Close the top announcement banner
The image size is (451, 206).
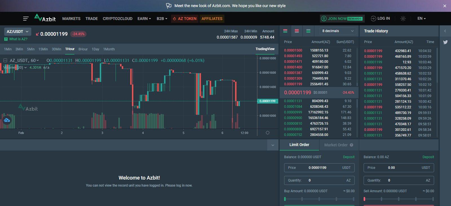(x=445, y=6)
